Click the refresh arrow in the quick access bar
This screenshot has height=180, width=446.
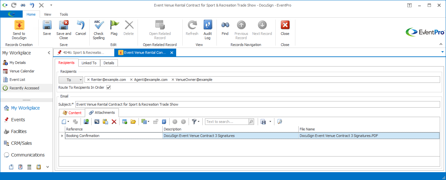tap(13, 5)
